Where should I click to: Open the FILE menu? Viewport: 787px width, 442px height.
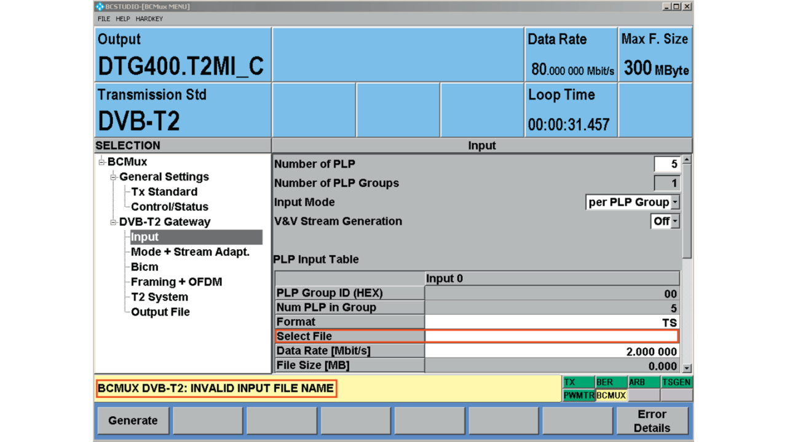[x=103, y=19]
